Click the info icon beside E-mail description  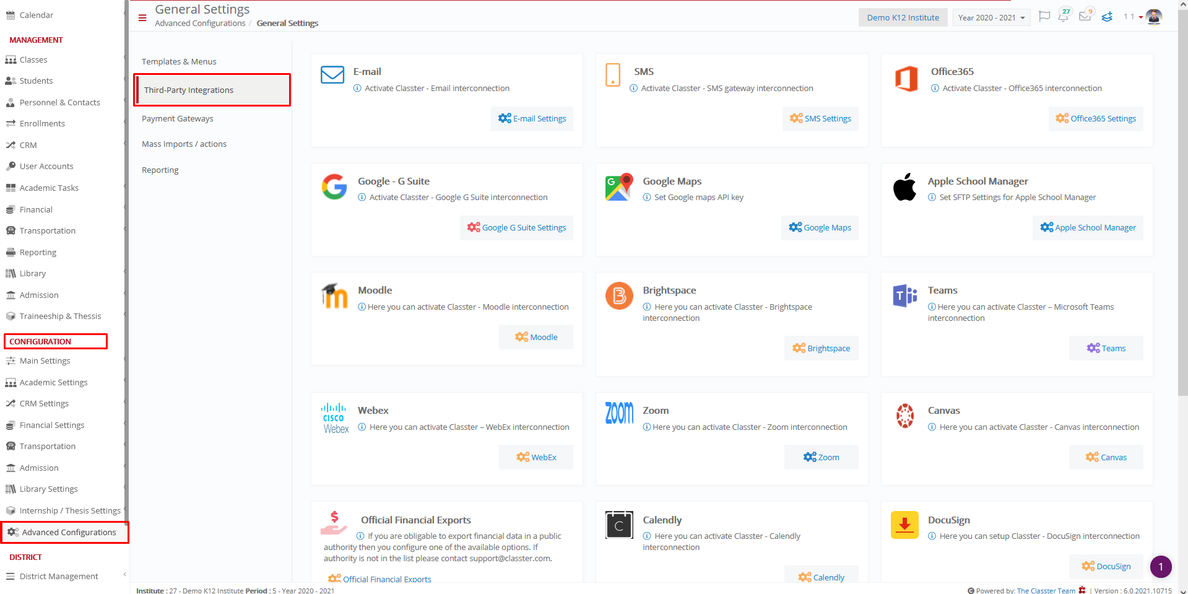[x=357, y=89]
